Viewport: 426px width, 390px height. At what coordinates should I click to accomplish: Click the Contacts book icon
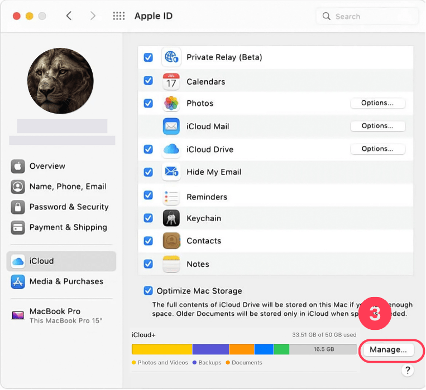click(x=171, y=241)
